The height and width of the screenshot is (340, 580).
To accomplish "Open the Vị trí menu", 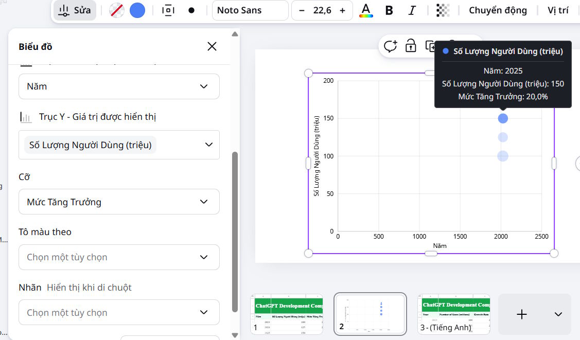I will click(x=558, y=10).
